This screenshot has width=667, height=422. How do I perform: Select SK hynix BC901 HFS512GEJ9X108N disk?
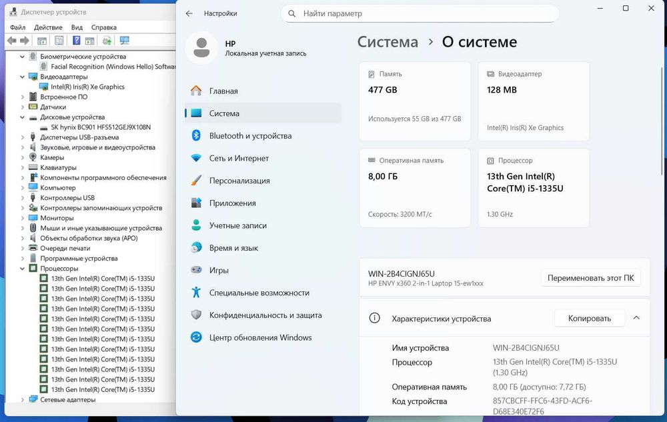tap(101, 127)
